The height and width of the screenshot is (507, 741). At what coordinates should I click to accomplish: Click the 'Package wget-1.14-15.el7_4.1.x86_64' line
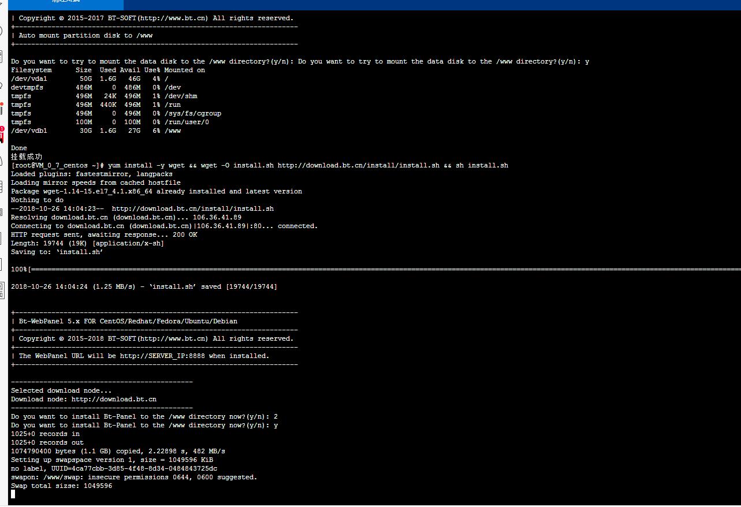(x=157, y=191)
